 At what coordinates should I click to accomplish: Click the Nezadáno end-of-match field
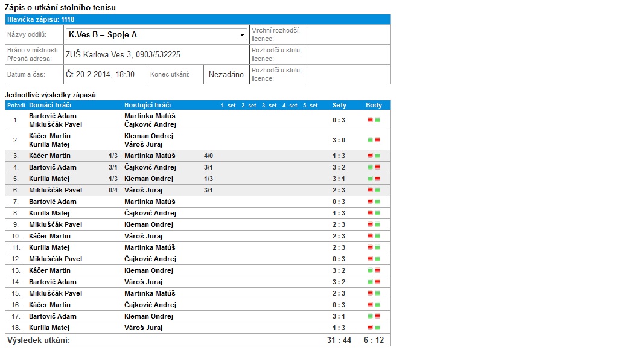(226, 74)
